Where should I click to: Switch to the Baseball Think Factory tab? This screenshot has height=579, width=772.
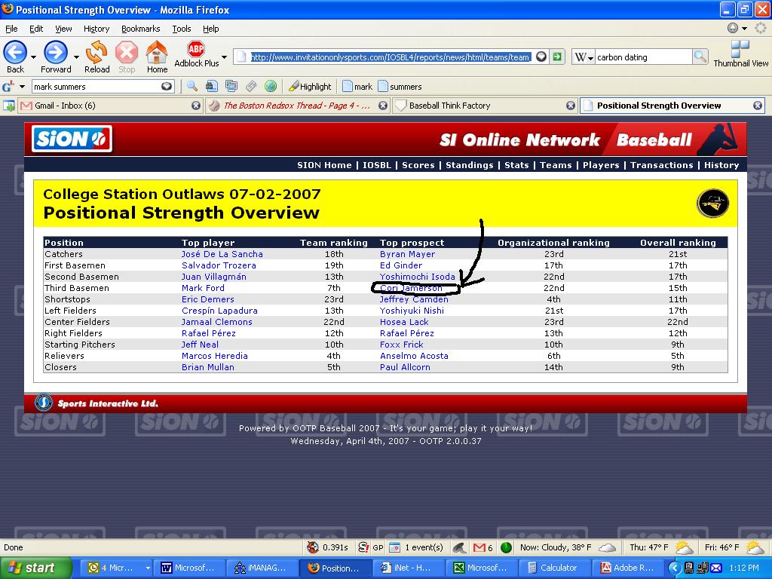482,106
